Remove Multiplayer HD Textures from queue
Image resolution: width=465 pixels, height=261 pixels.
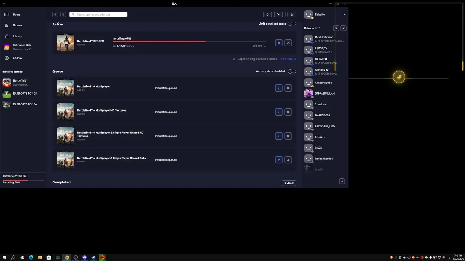[288, 112]
